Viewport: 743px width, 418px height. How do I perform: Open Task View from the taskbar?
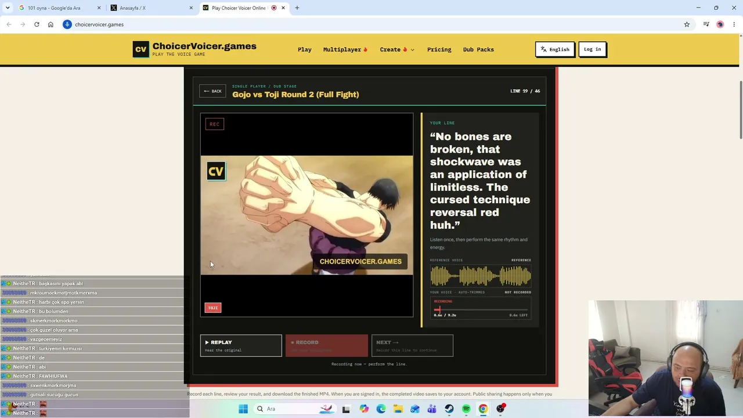click(346, 409)
